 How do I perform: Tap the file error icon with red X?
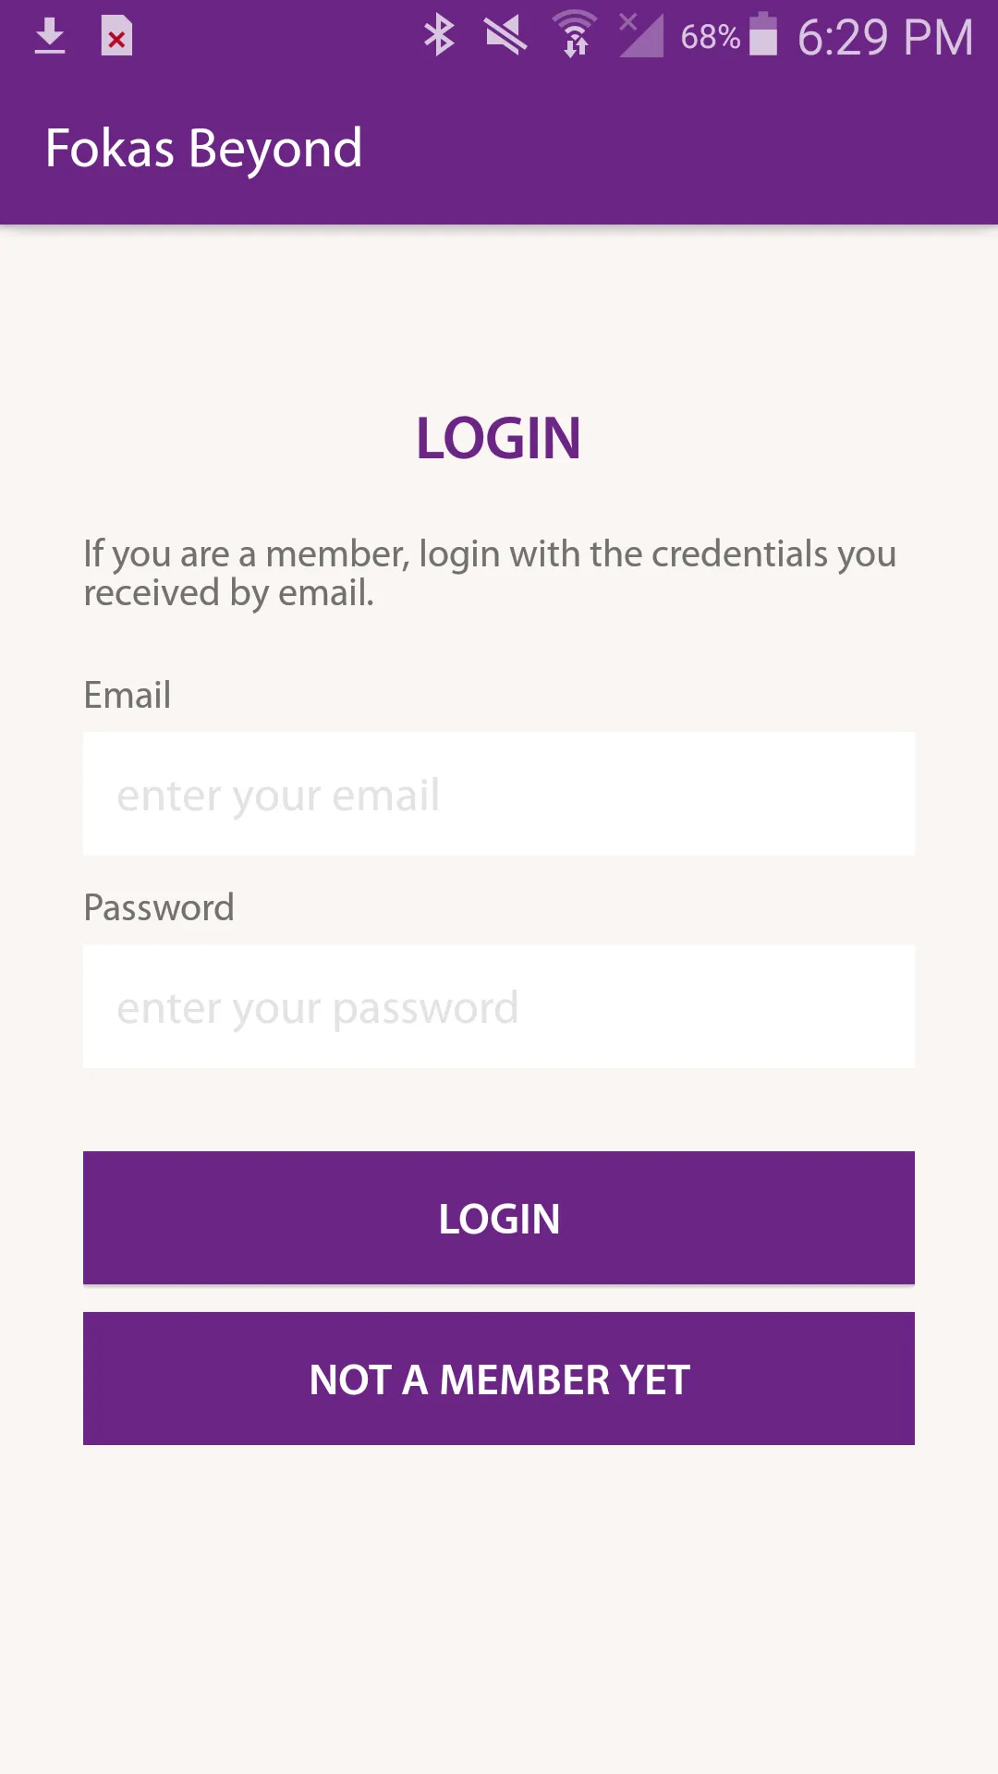(x=116, y=37)
